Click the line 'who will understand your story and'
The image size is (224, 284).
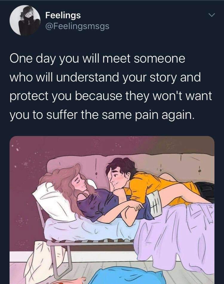[105, 77]
